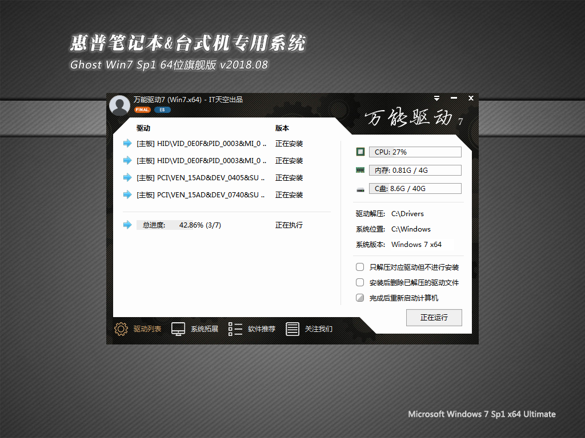
Task: Click the 版本 column header
Action: (x=282, y=128)
